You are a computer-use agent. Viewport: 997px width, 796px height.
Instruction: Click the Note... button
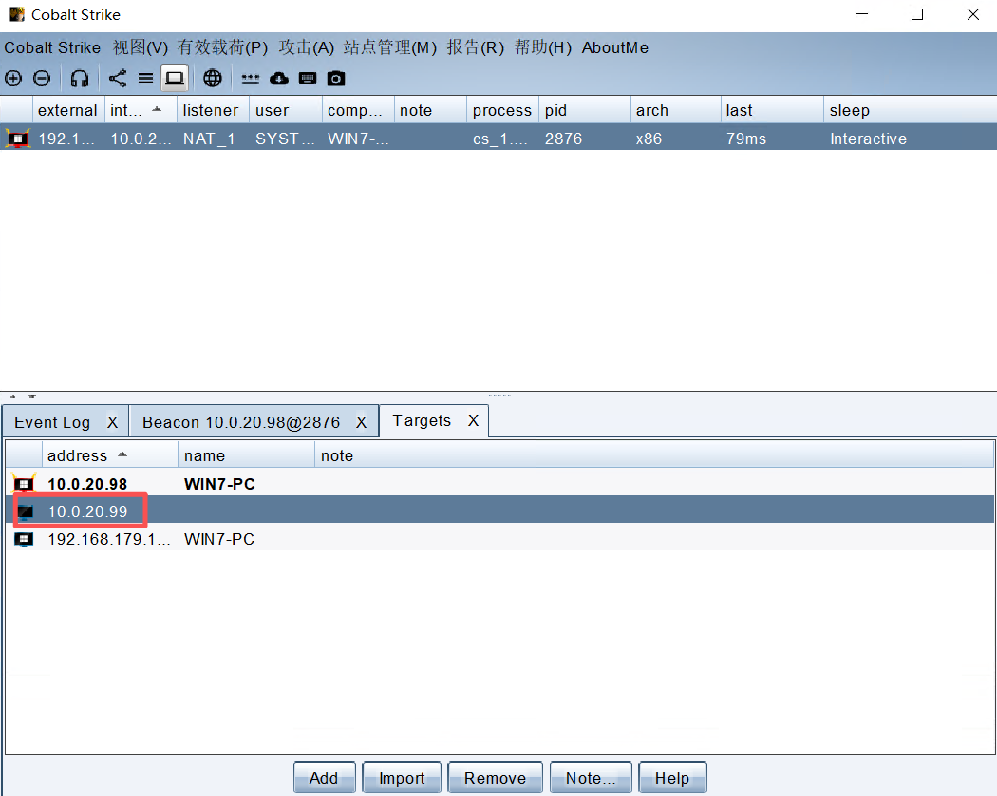591,778
